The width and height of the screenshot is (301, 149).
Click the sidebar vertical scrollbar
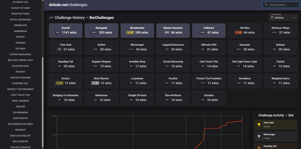[x=42, y=102]
